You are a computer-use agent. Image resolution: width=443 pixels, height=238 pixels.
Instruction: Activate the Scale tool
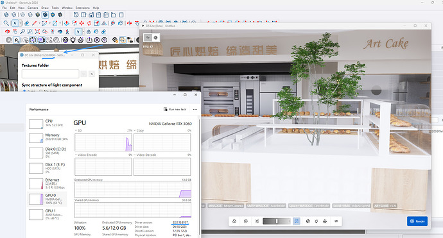(96, 23)
